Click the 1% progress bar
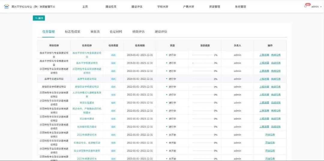Image resolution: width=324 pixels, height=161 pixels. 202,55
